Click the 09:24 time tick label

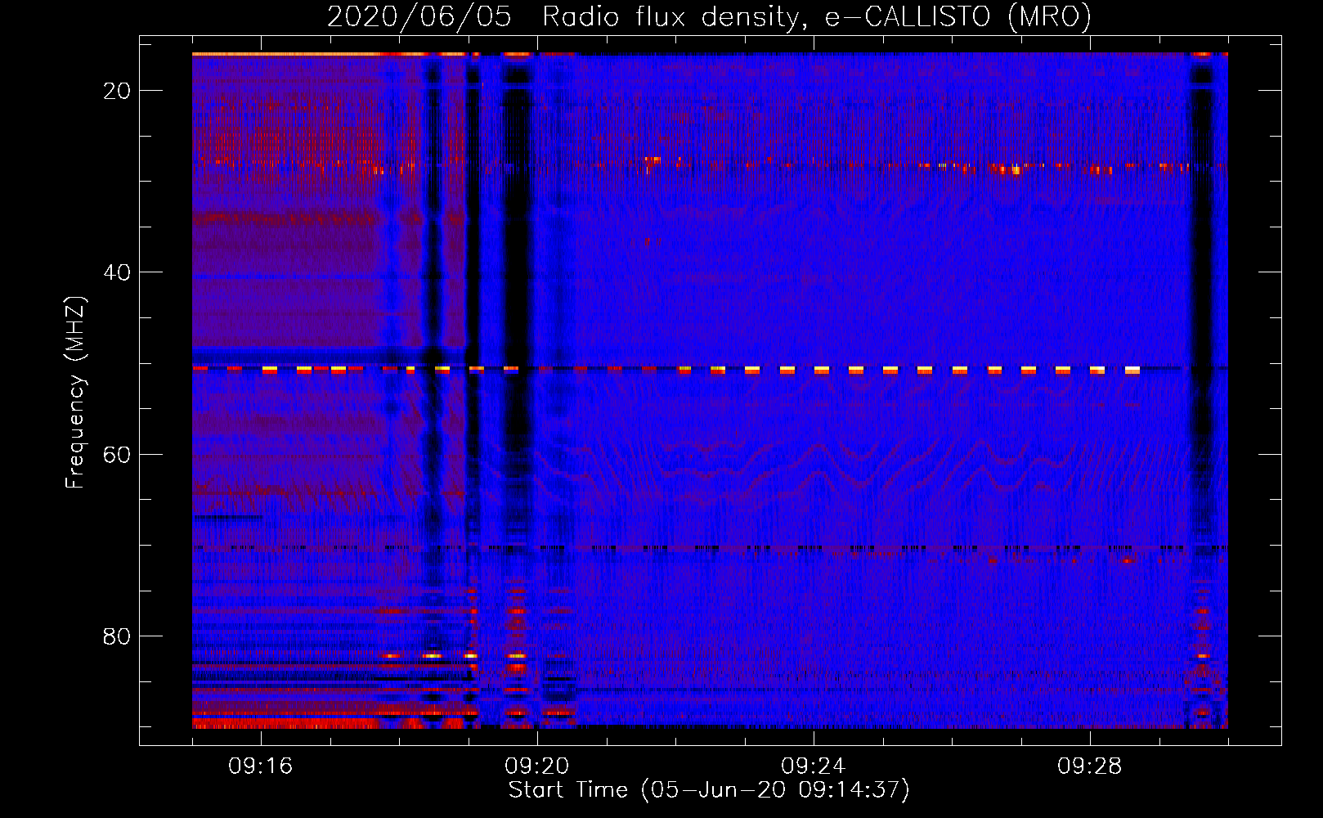click(x=814, y=766)
